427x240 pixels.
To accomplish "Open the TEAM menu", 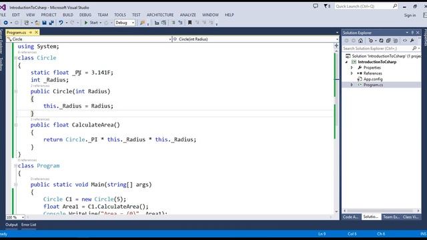I will coord(103,15).
